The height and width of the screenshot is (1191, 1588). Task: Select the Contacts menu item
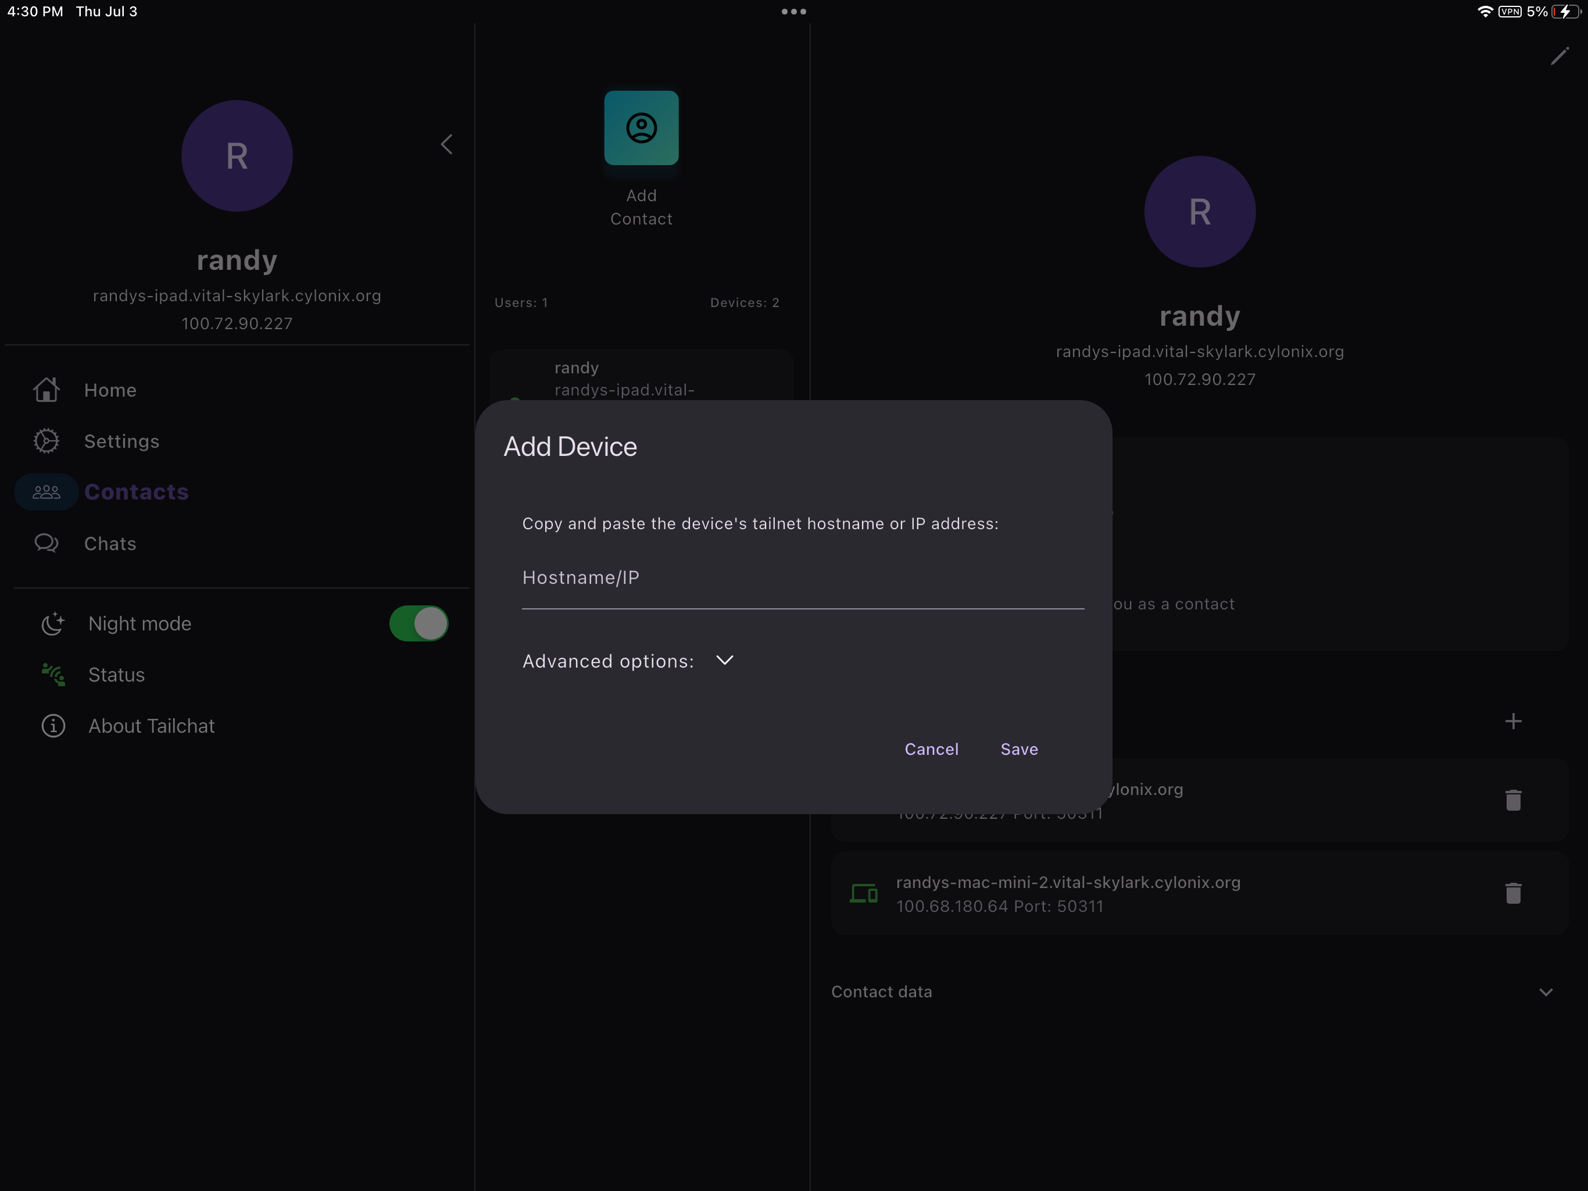tap(237, 492)
